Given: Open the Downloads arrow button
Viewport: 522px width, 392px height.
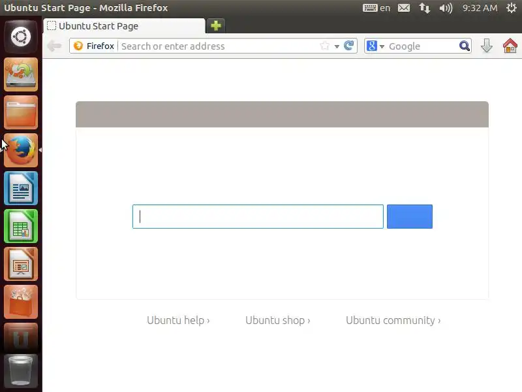Looking at the screenshot, I should point(486,46).
